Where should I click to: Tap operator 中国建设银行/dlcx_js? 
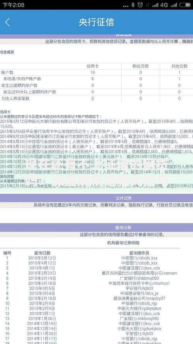pos(139,293)
